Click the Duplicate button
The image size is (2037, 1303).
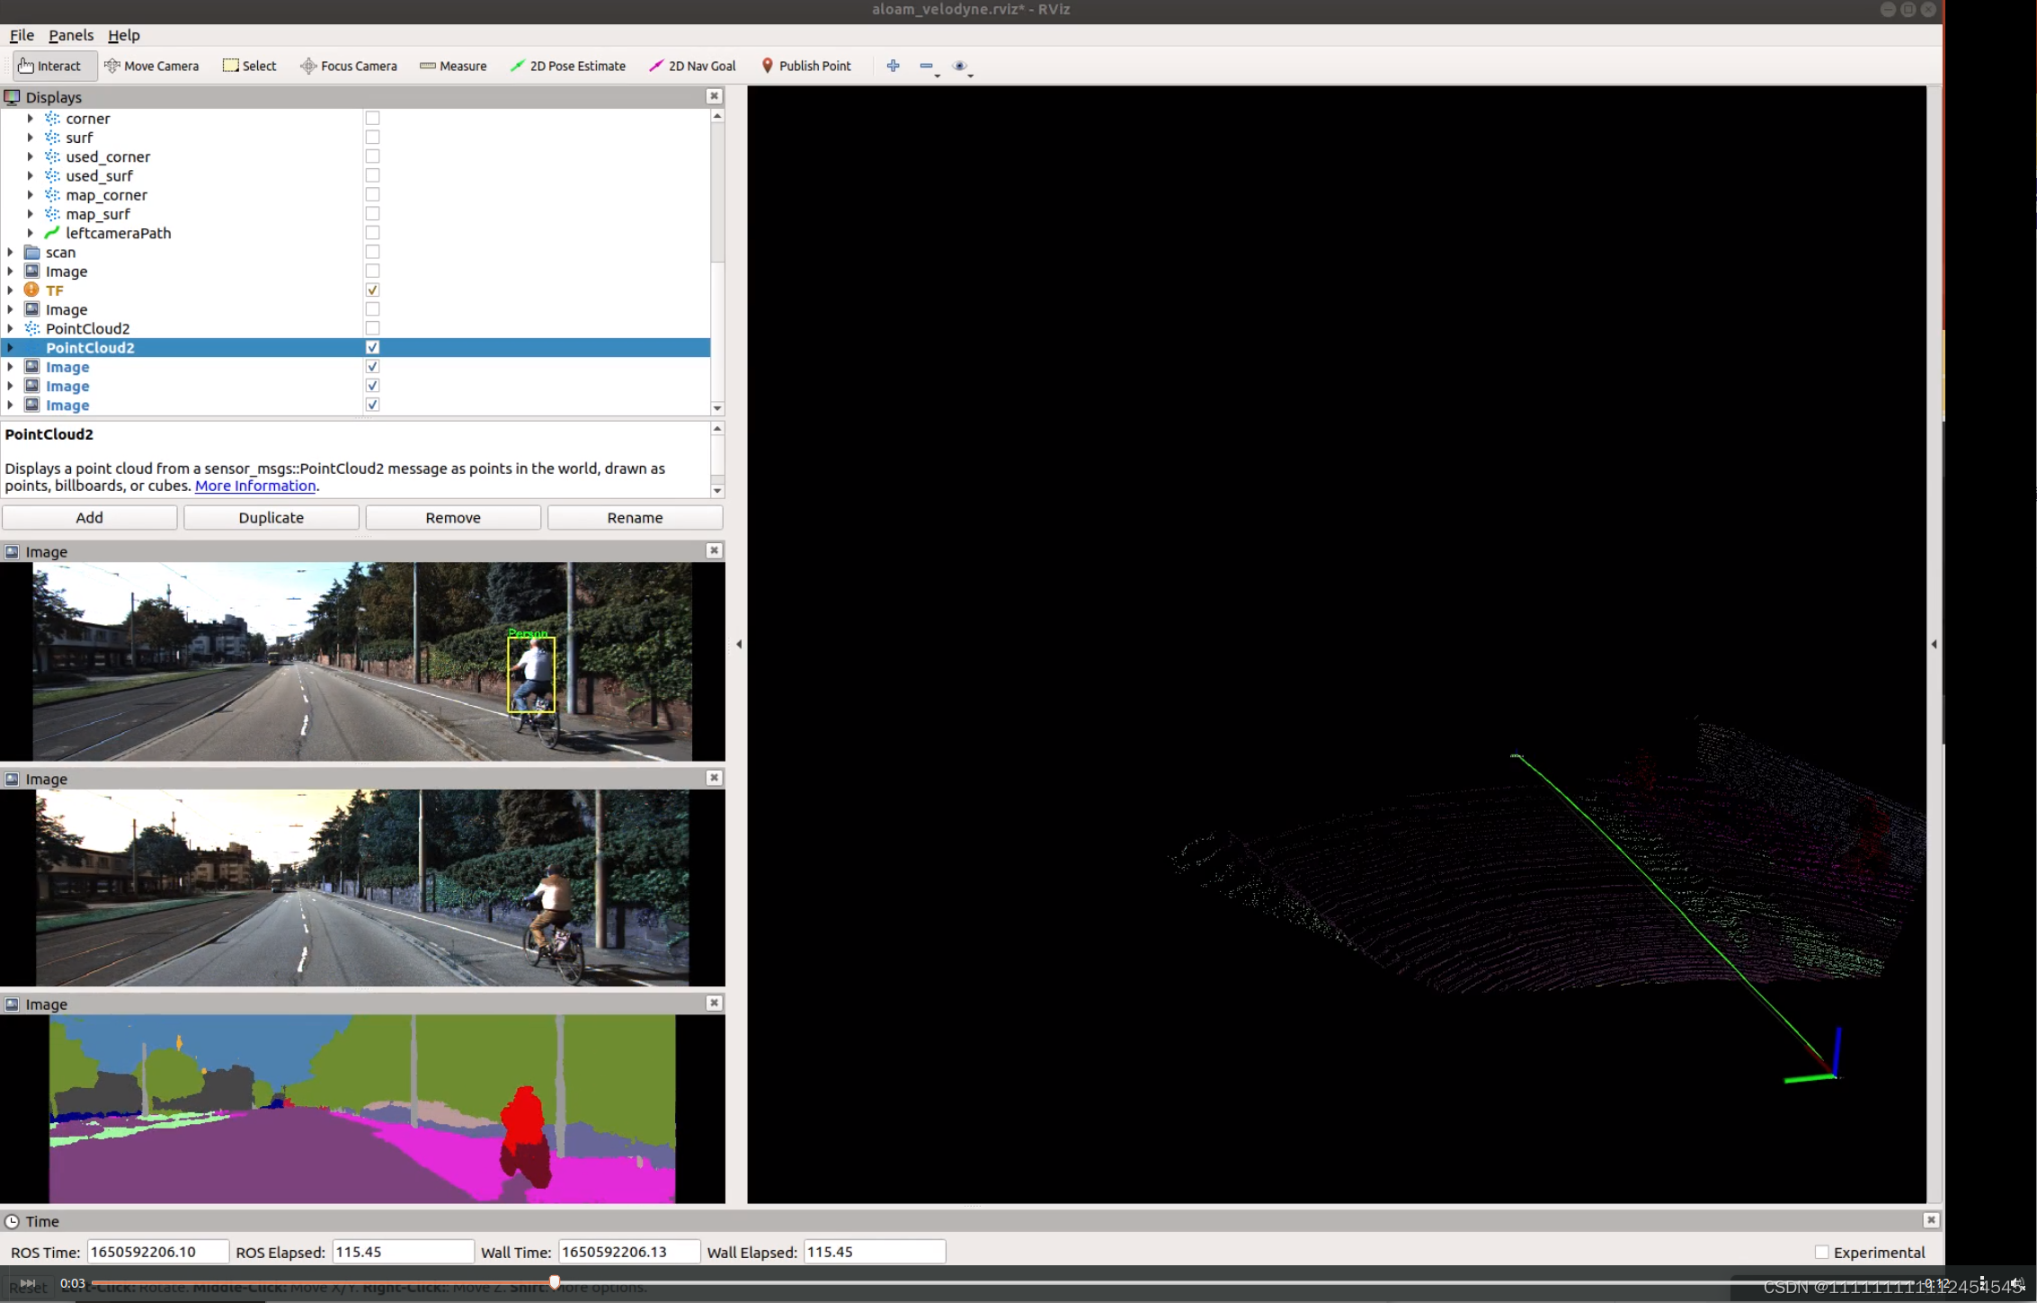pos(271,517)
